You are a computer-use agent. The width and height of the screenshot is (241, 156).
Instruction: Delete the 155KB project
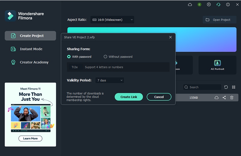tap(232, 98)
